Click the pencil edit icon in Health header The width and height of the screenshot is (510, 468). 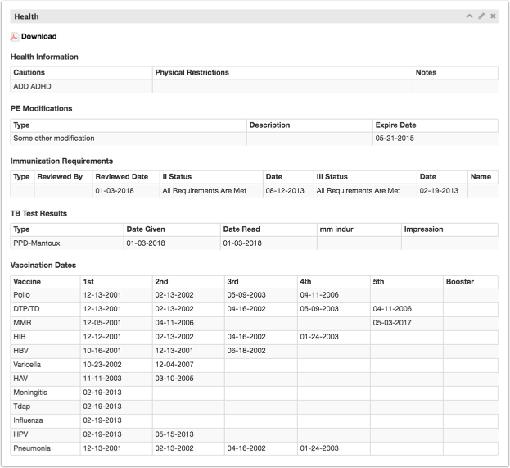481,16
